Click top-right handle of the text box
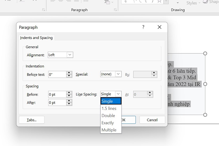The width and height of the screenshot is (219, 146). click(x=205, y=53)
